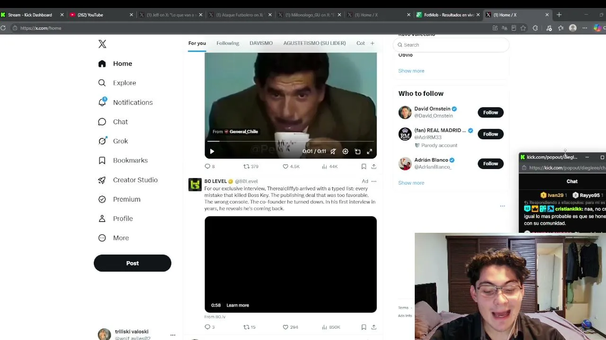The width and height of the screenshot is (606, 340).
Task: Show more trending topics below Obvio
Action: tap(411, 71)
